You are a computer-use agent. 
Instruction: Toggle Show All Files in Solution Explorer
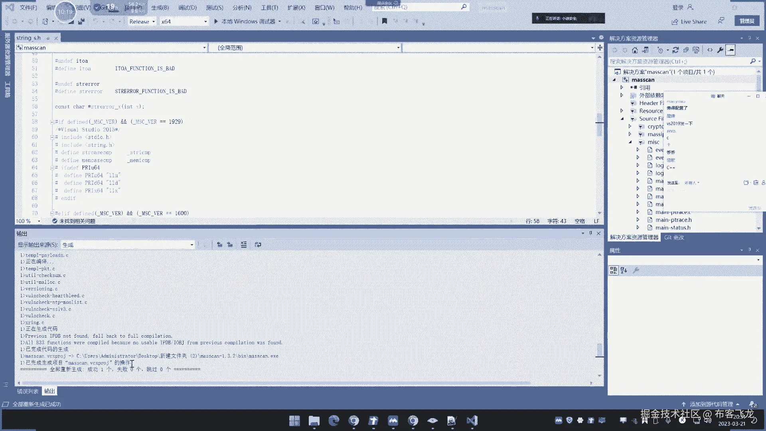pos(696,50)
